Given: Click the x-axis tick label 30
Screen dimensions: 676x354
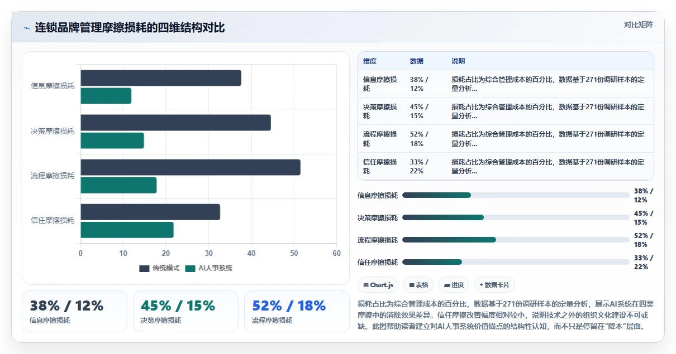Looking at the screenshot, I should tap(208, 253).
